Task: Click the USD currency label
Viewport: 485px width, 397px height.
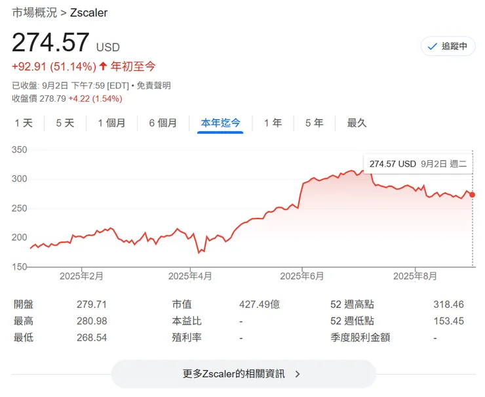Action: [x=108, y=47]
